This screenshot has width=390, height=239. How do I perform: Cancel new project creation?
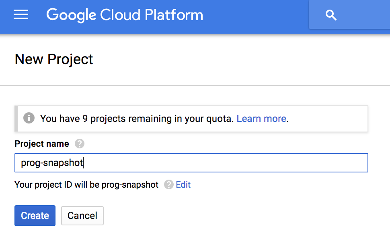[82, 216]
